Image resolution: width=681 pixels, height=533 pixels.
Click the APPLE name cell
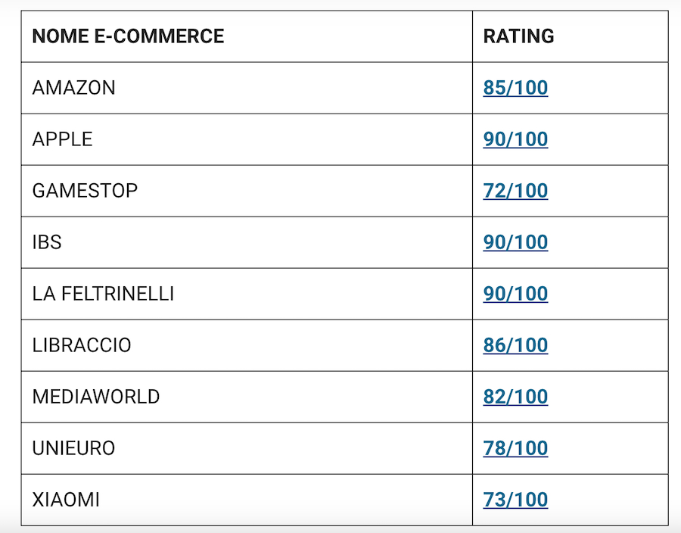(x=63, y=139)
